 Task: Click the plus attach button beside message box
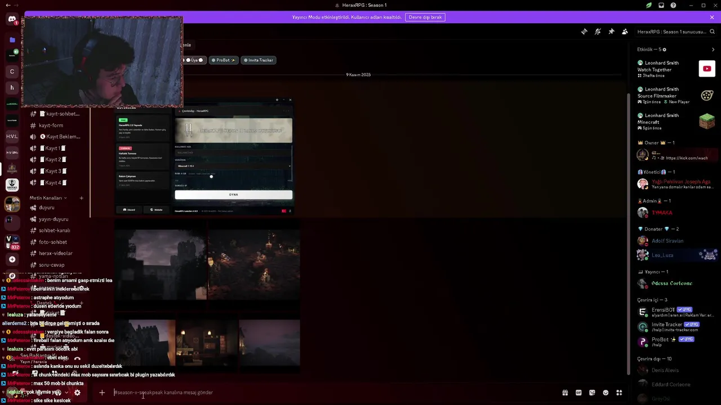[102, 393]
